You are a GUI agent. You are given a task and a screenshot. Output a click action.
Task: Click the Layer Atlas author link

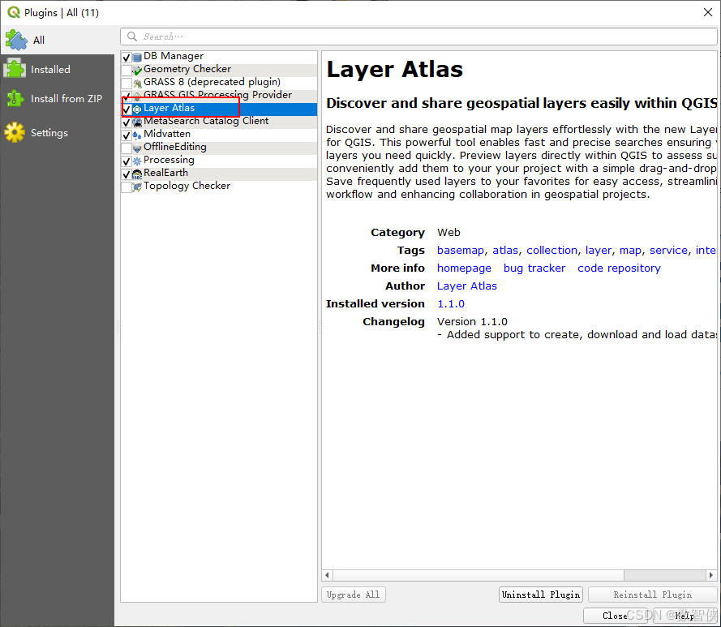pyautogui.click(x=466, y=286)
